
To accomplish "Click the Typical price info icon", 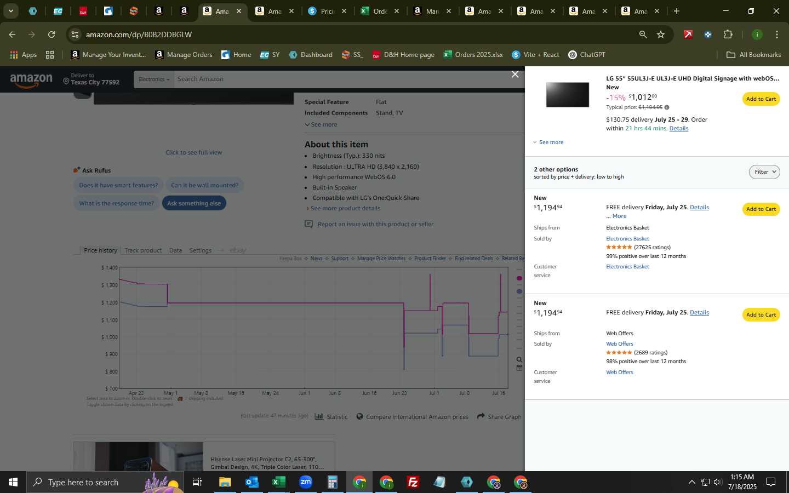I will [x=667, y=107].
